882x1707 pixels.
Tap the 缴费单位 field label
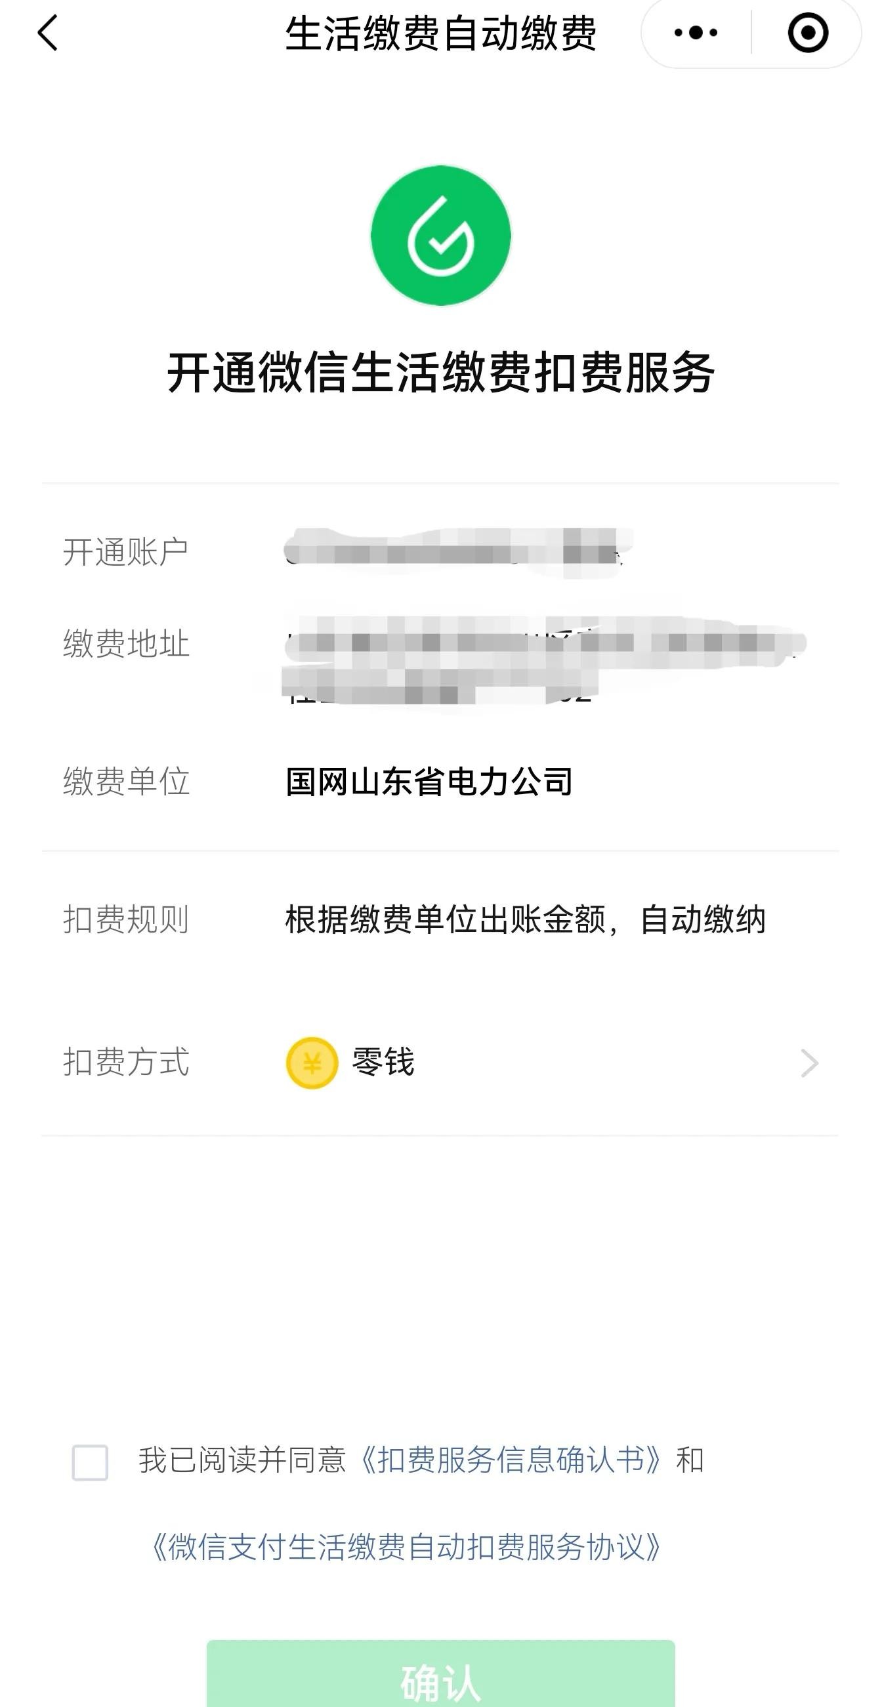tap(126, 781)
